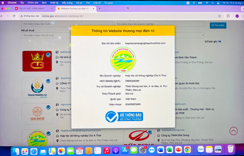Open Reminders from the dock
The height and width of the screenshot is (156, 244).
[98, 151]
